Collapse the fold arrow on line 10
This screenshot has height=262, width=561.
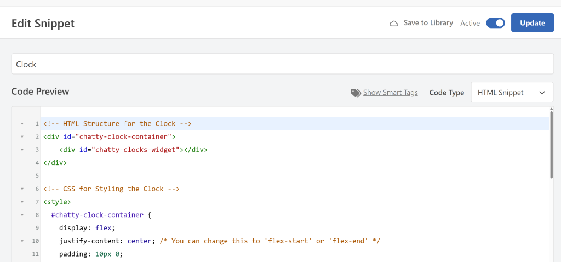(22, 241)
